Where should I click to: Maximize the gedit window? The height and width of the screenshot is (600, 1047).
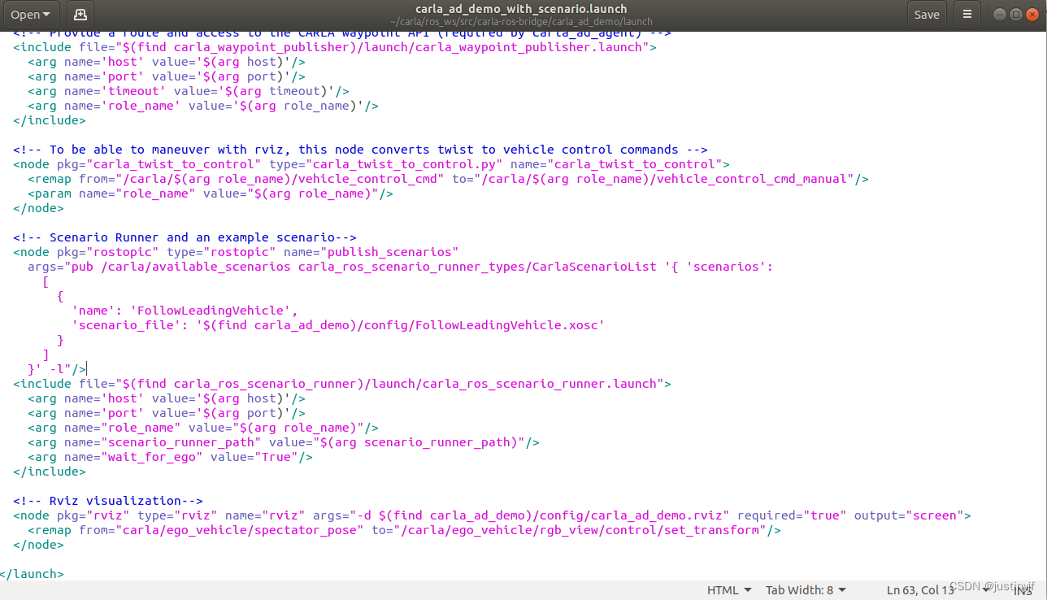coord(1014,15)
